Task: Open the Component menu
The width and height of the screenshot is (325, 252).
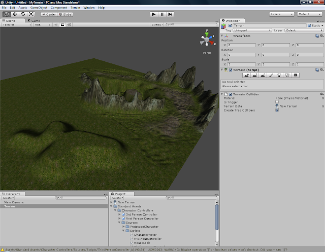Action: click(x=59, y=8)
